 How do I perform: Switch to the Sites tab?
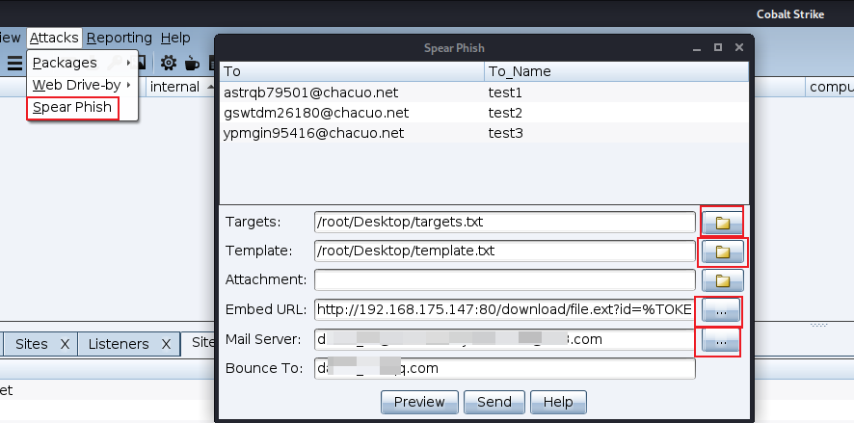pyautogui.click(x=31, y=343)
